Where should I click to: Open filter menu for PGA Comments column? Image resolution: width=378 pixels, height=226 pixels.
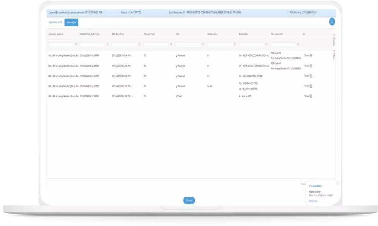(x=298, y=45)
